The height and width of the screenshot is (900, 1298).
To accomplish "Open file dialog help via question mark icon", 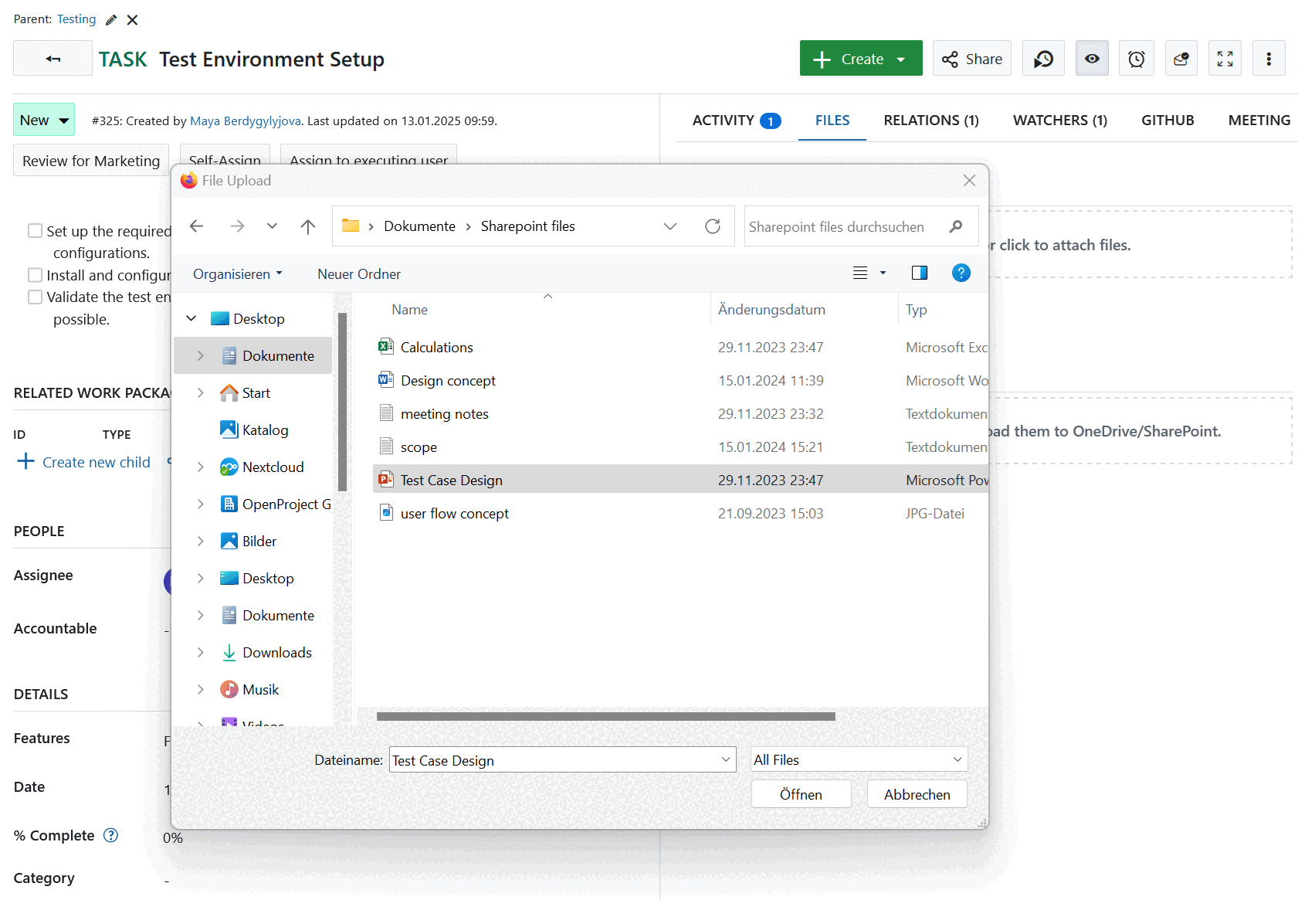I will tap(961, 273).
